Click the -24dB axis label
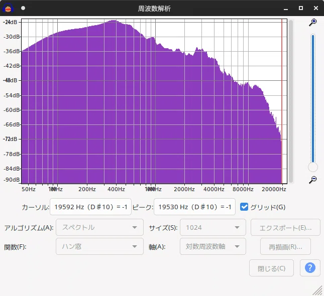The image size is (324, 296). click(10, 22)
